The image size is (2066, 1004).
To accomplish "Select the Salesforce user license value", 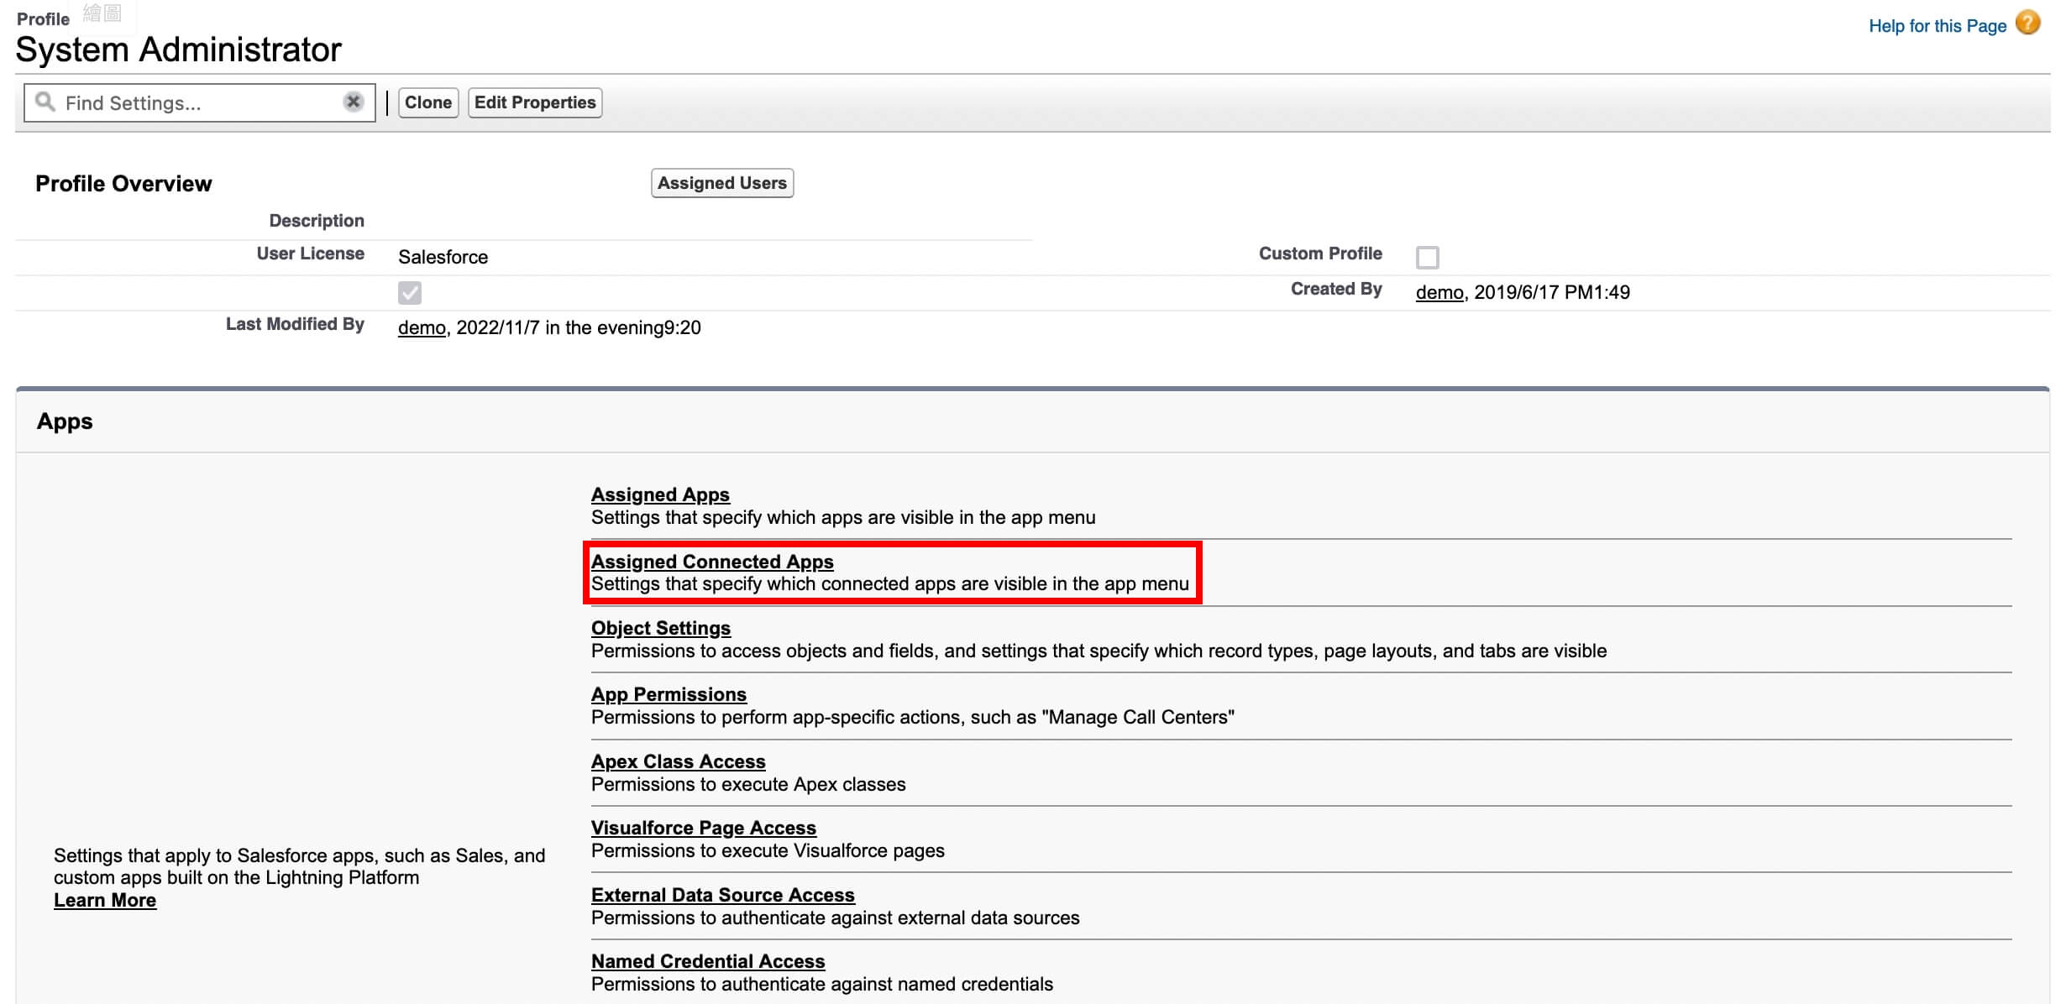I will pyautogui.click(x=443, y=257).
